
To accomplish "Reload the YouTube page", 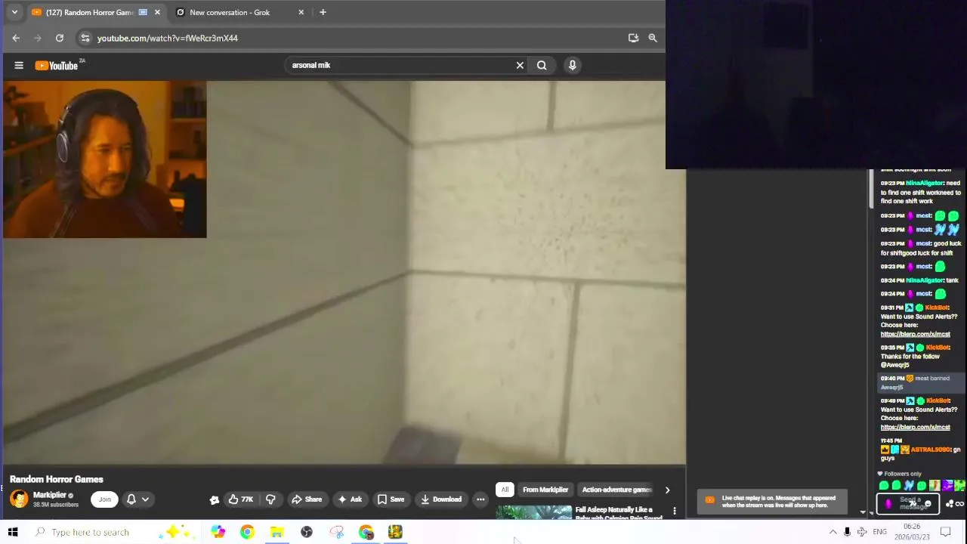I will coord(60,38).
